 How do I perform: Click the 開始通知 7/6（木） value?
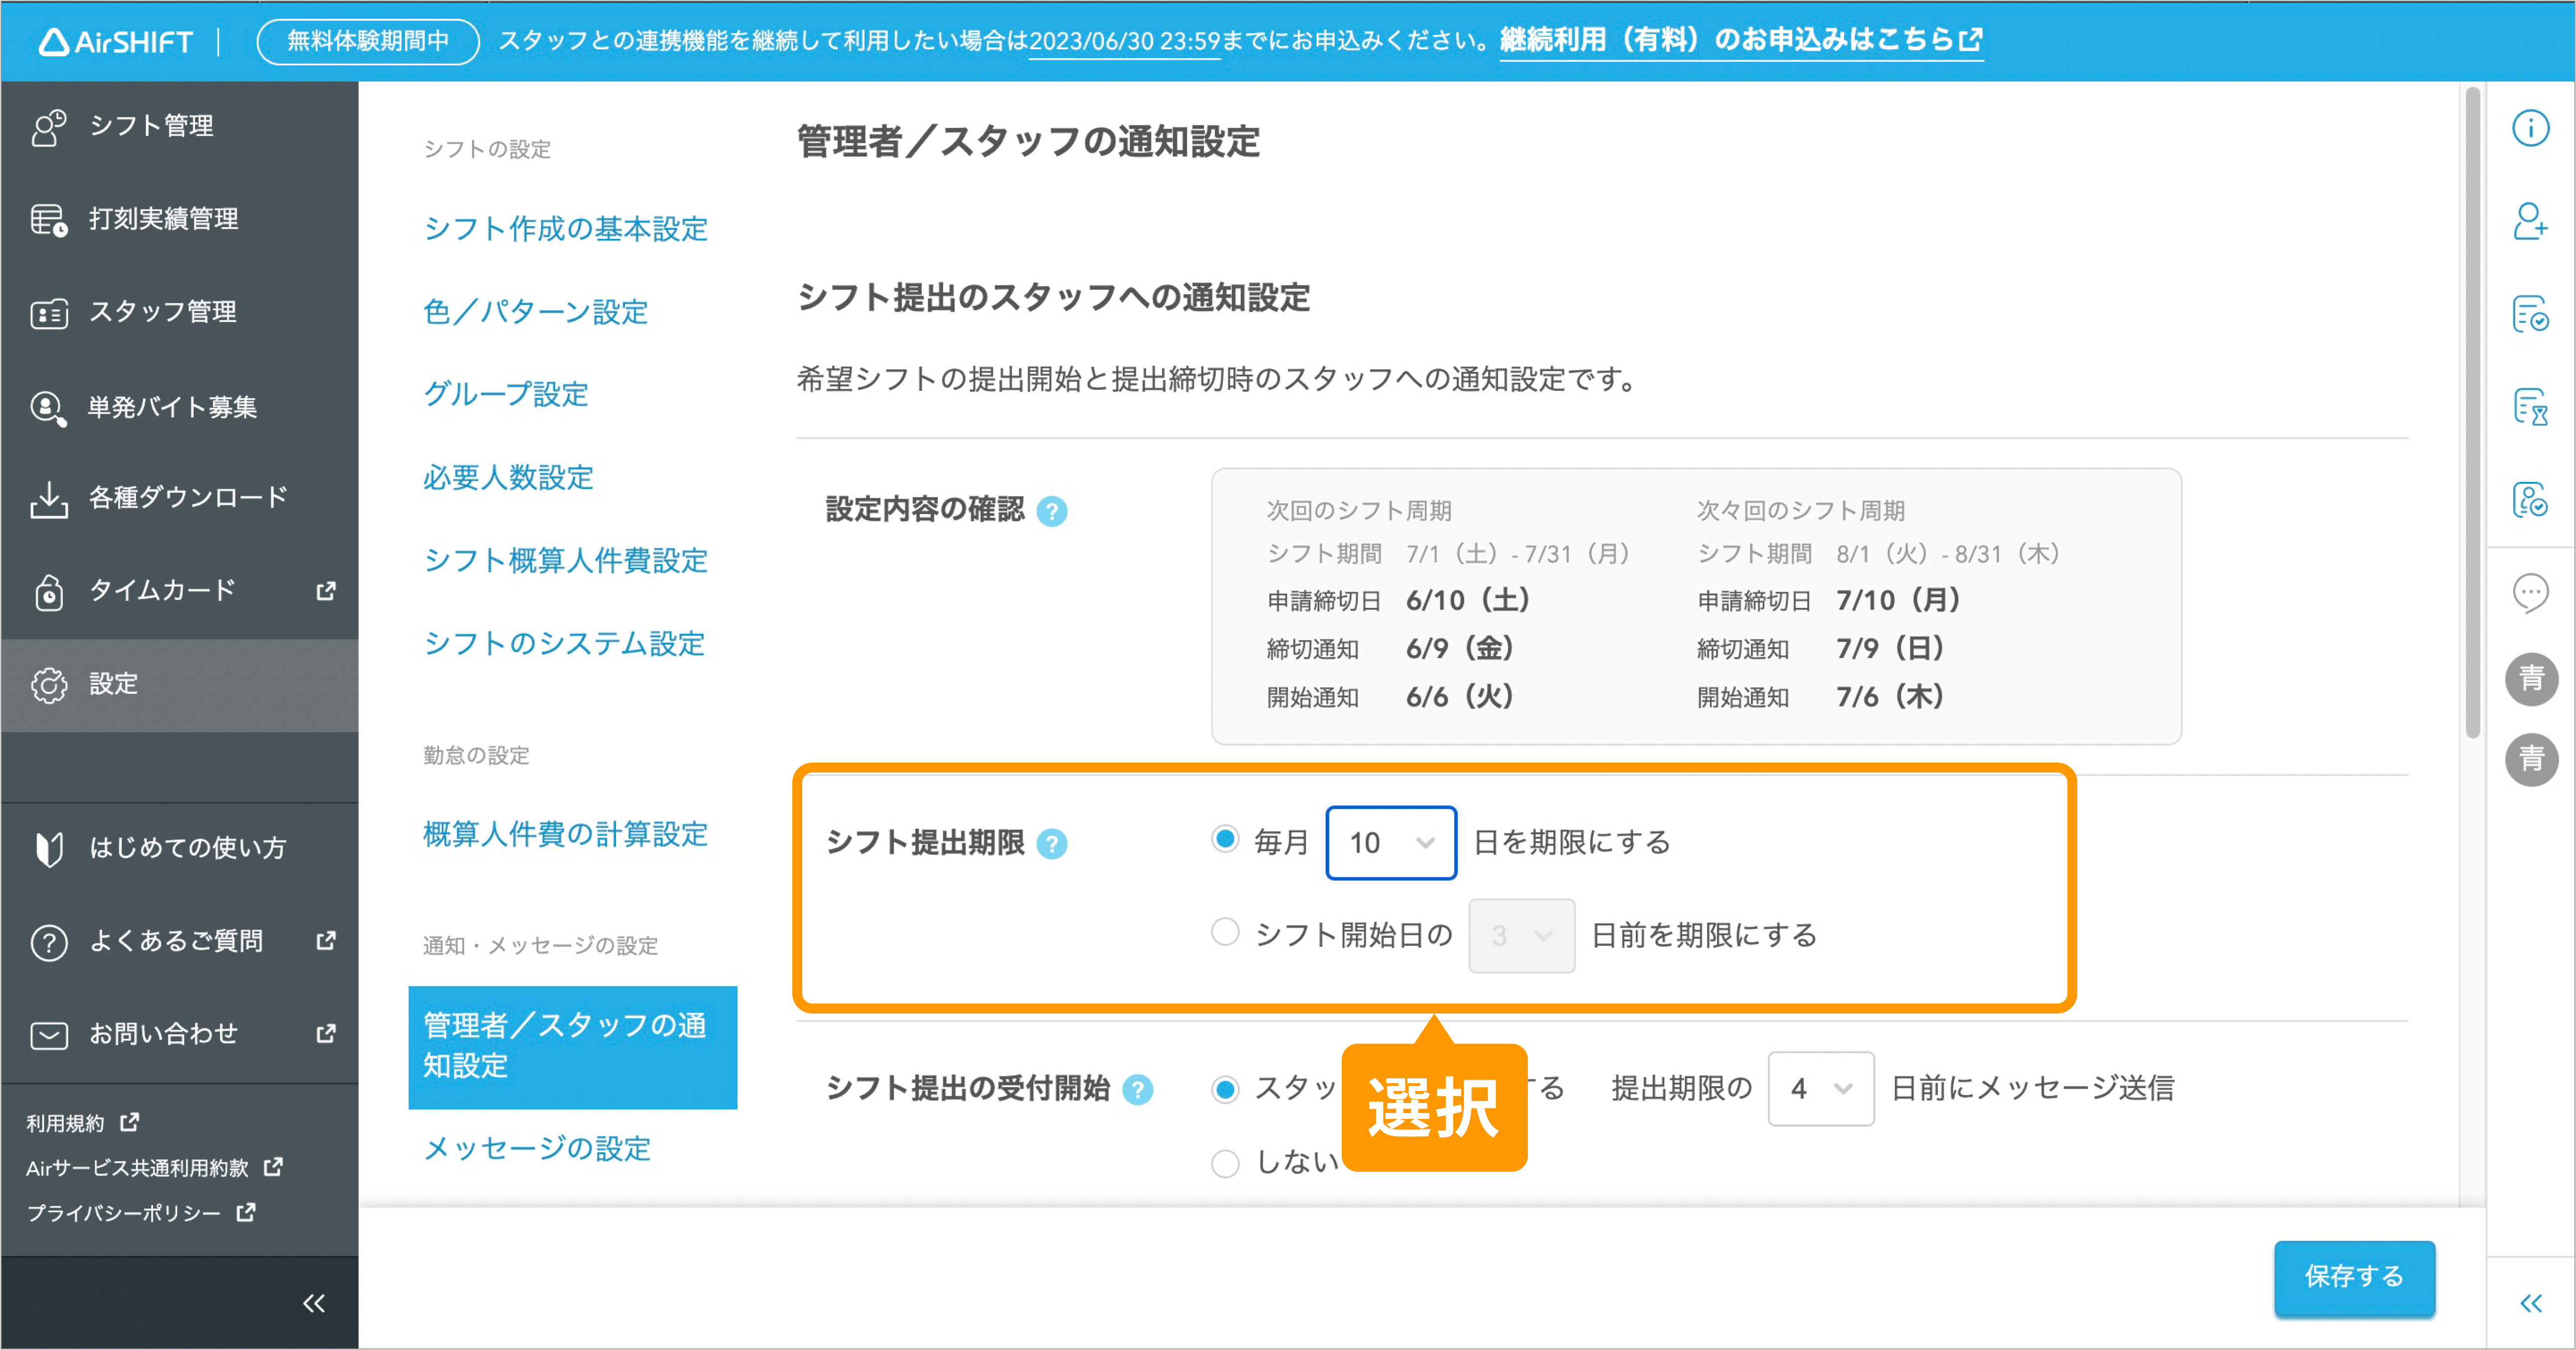pyautogui.click(x=1890, y=696)
